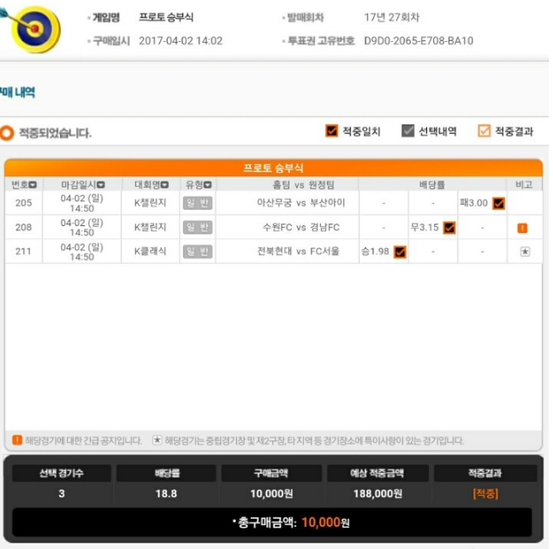Open the 번호 column sort dropdown
Image resolution: width=553 pixels, height=549 pixels.
[33, 184]
